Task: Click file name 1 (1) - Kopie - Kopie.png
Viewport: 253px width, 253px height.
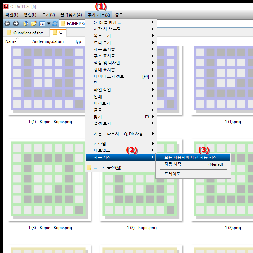Action: click(50, 122)
